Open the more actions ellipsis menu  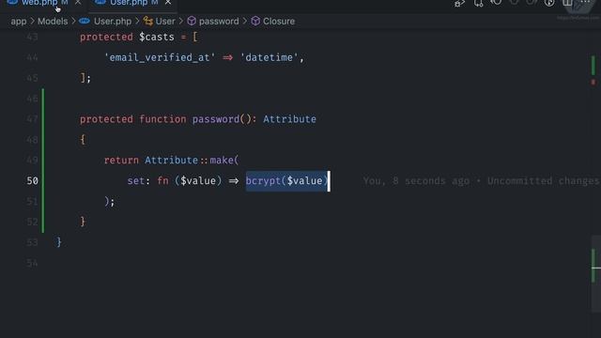click(585, 2)
